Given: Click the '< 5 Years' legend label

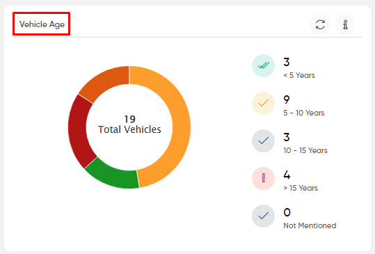Looking at the screenshot, I should click(299, 75).
